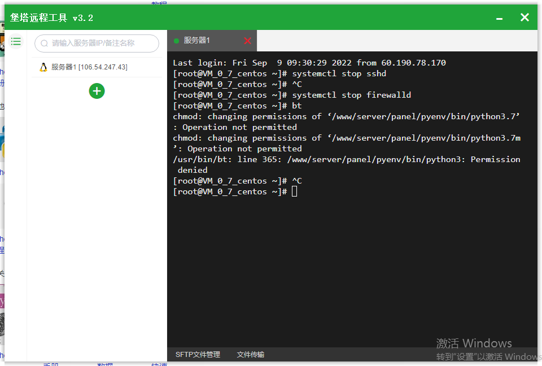Focus the server IP search field

coord(97,43)
